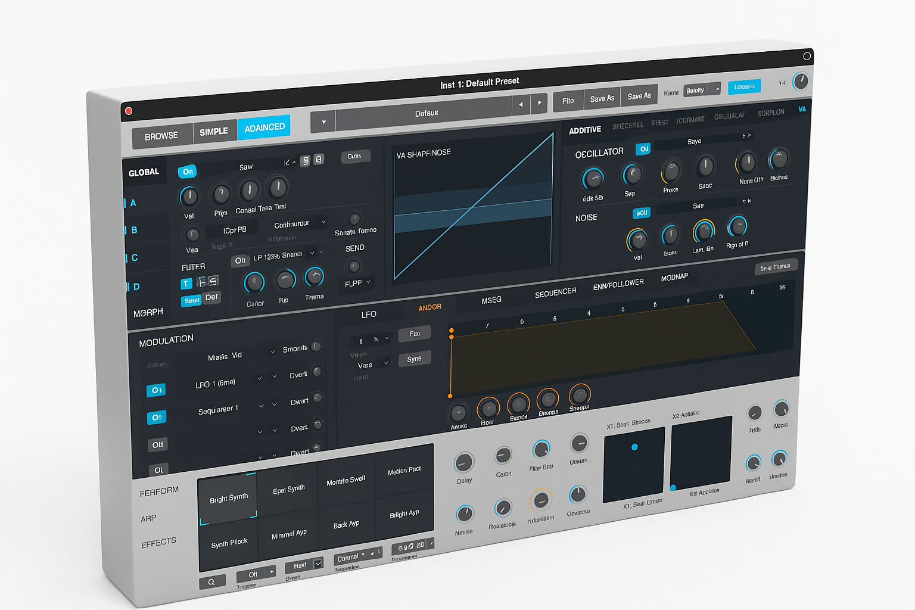Screen dimensions: 915x610
Task: Click the Cafor filter knob
Action: 254,282
